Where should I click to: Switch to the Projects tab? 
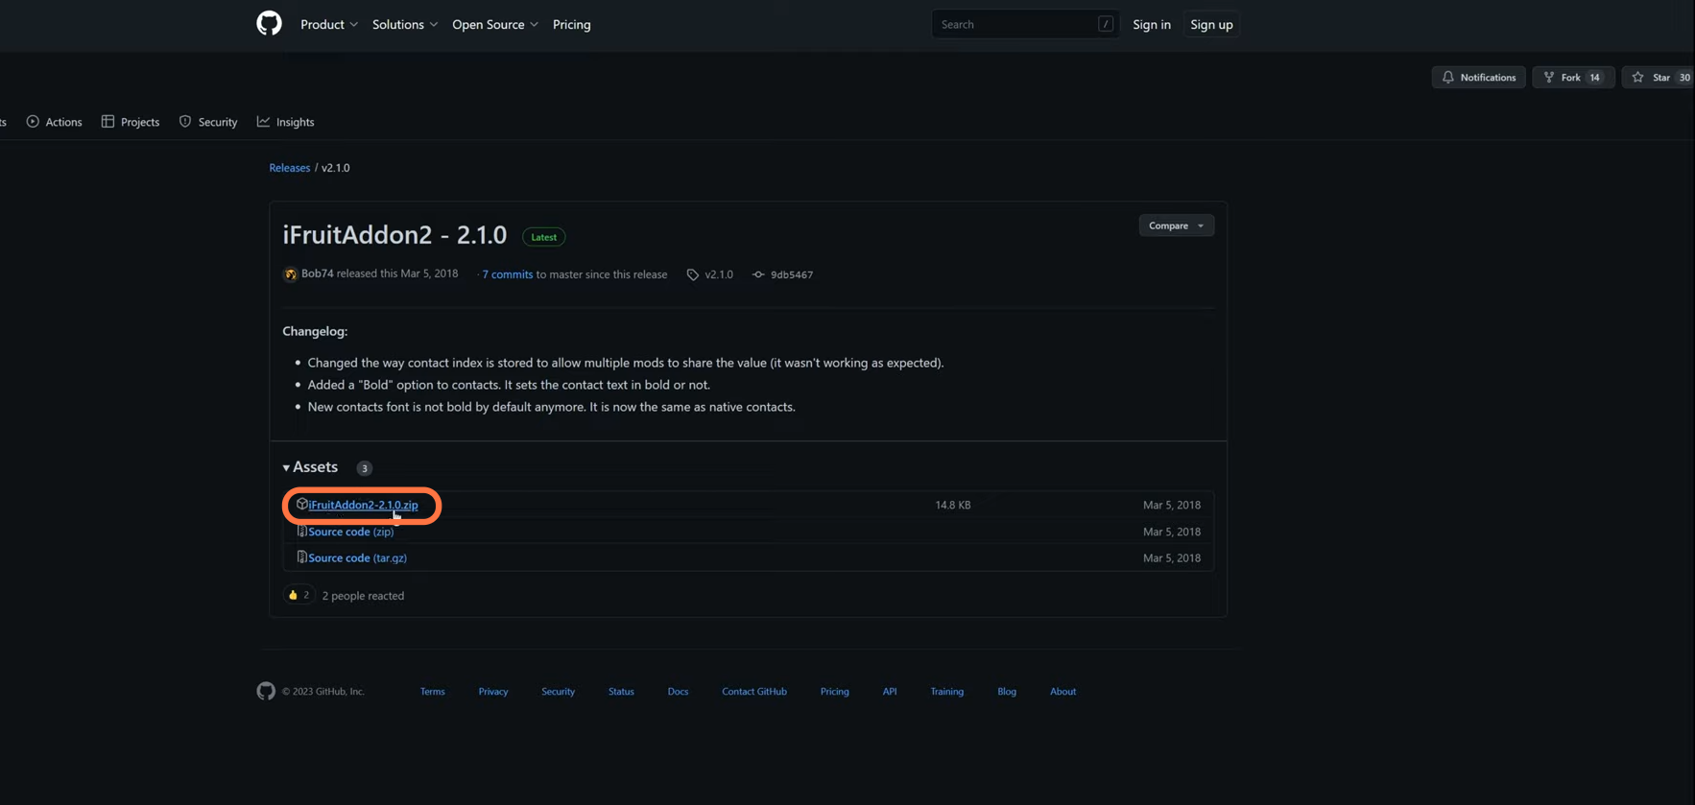tap(131, 122)
